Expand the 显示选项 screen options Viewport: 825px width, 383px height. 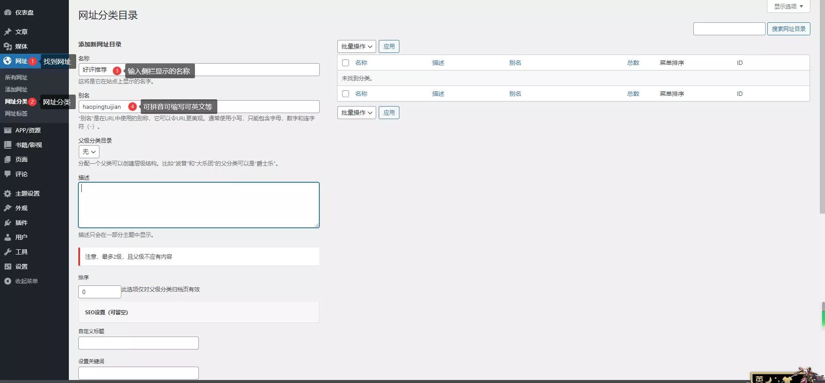(788, 6)
